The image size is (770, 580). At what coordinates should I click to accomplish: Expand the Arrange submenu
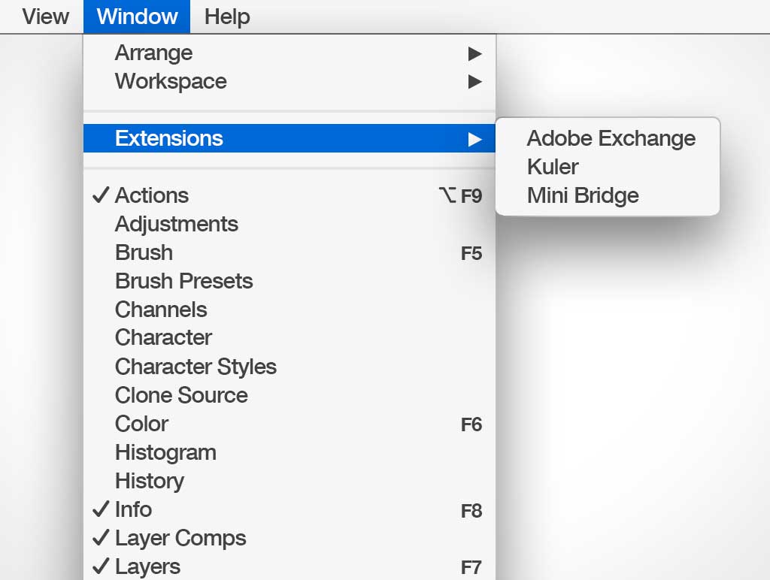click(153, 53)
